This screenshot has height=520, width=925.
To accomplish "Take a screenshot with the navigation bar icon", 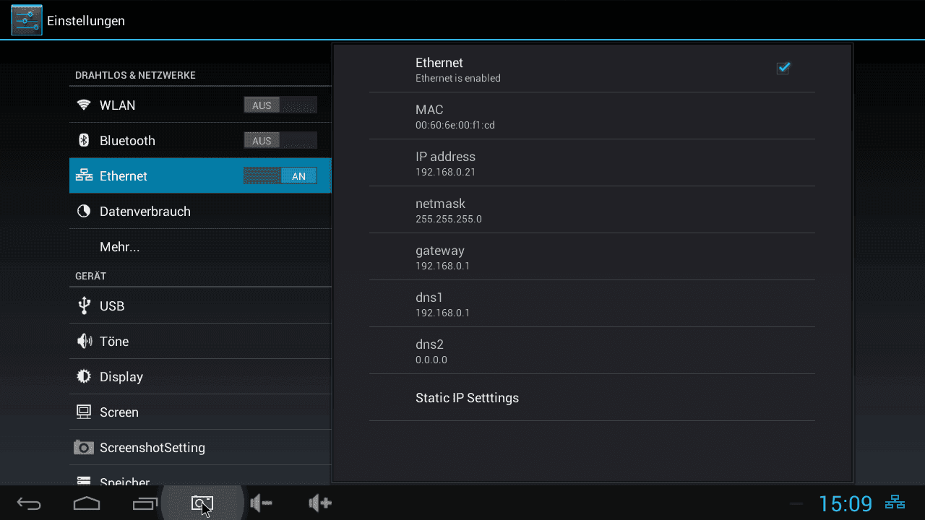I will 202,503.
